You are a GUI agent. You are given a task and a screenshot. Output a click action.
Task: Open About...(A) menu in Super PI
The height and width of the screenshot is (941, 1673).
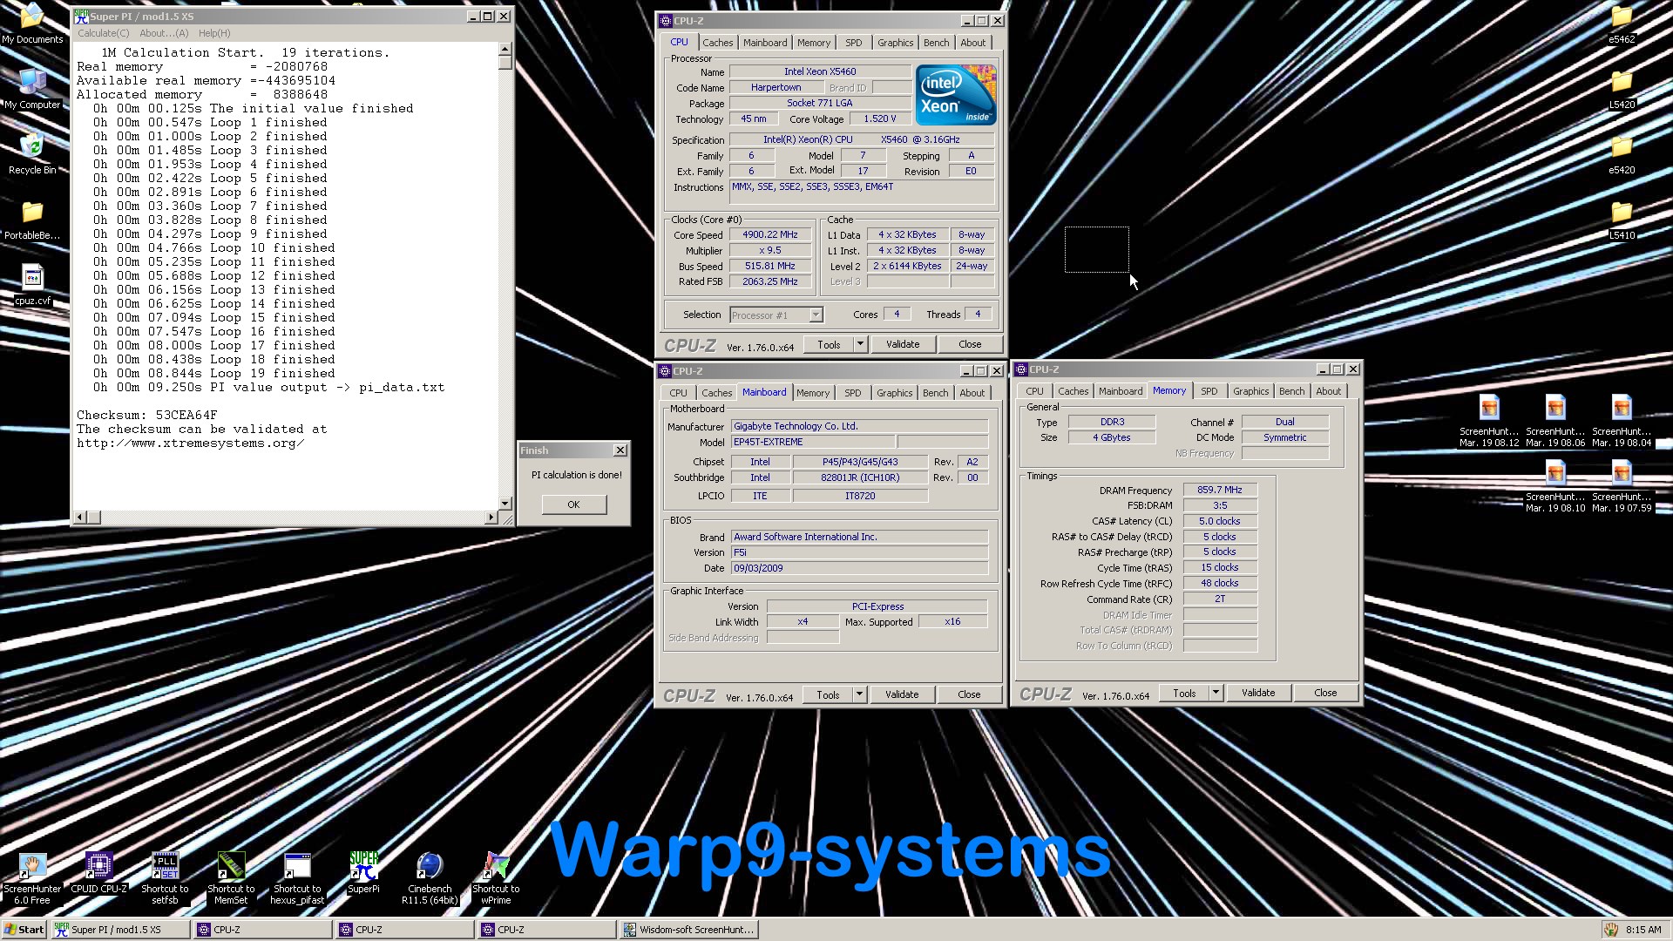point(164,33)
